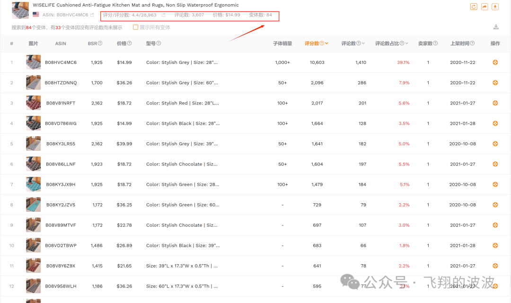Viewport: 511px width, 303px height.
Task: Click the rating count 10,603 cell
Action: click(317, 62)
